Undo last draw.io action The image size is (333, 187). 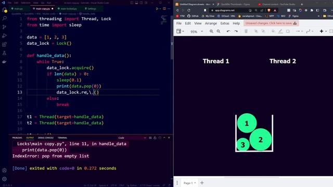[228, 31]
